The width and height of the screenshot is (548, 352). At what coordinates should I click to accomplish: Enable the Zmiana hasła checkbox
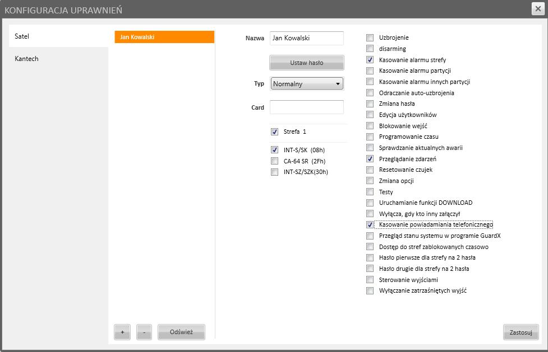click(x=370, y=104)
